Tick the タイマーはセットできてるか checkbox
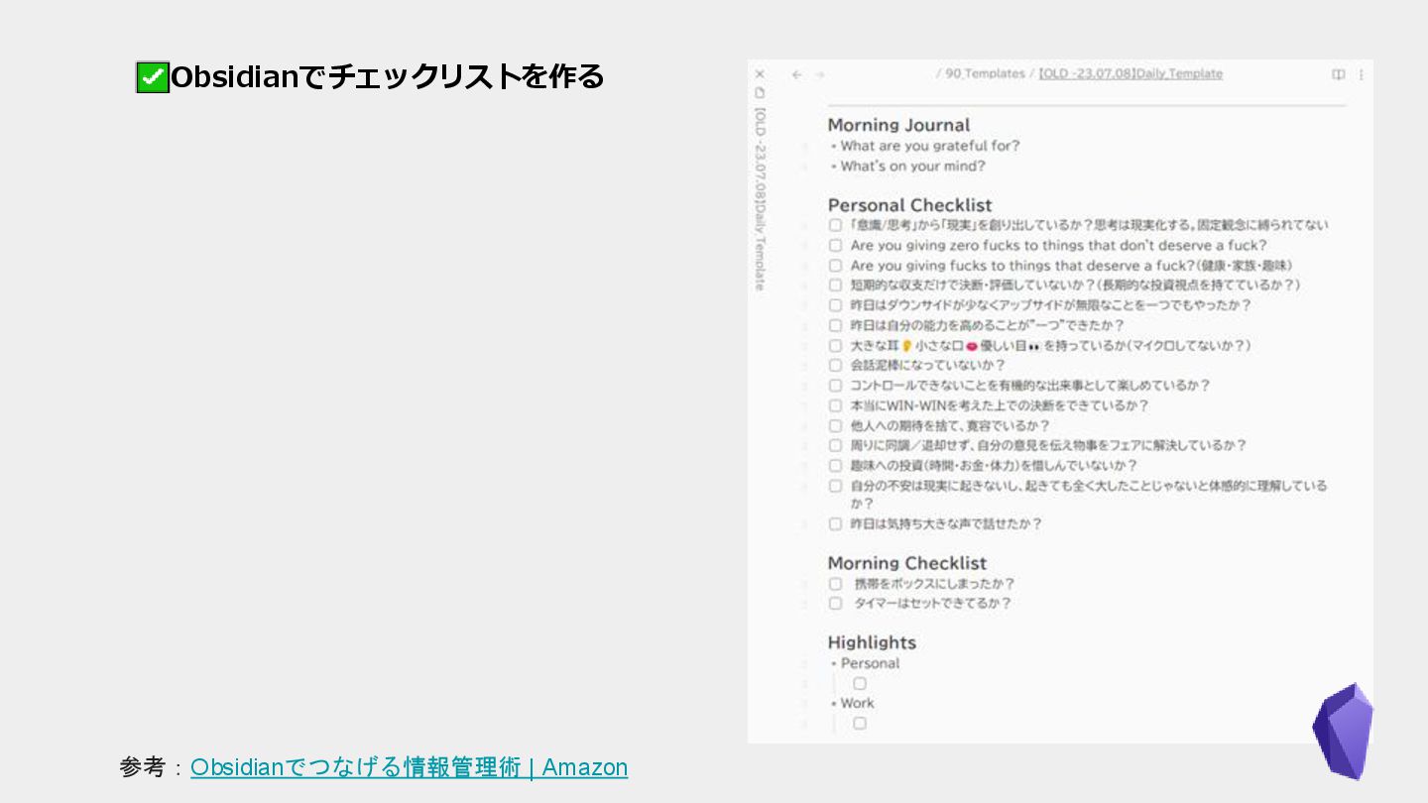 click(x=835, y=603)
